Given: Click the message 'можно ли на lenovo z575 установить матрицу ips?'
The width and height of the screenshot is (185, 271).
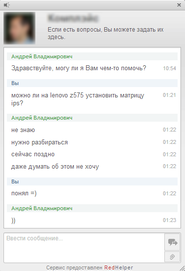Looking at the screenshot, I should [x=78, y=99].
